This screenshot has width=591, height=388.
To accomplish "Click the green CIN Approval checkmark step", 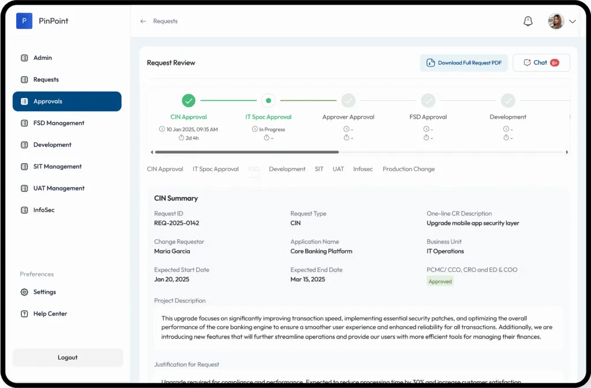I will point(189,101).
